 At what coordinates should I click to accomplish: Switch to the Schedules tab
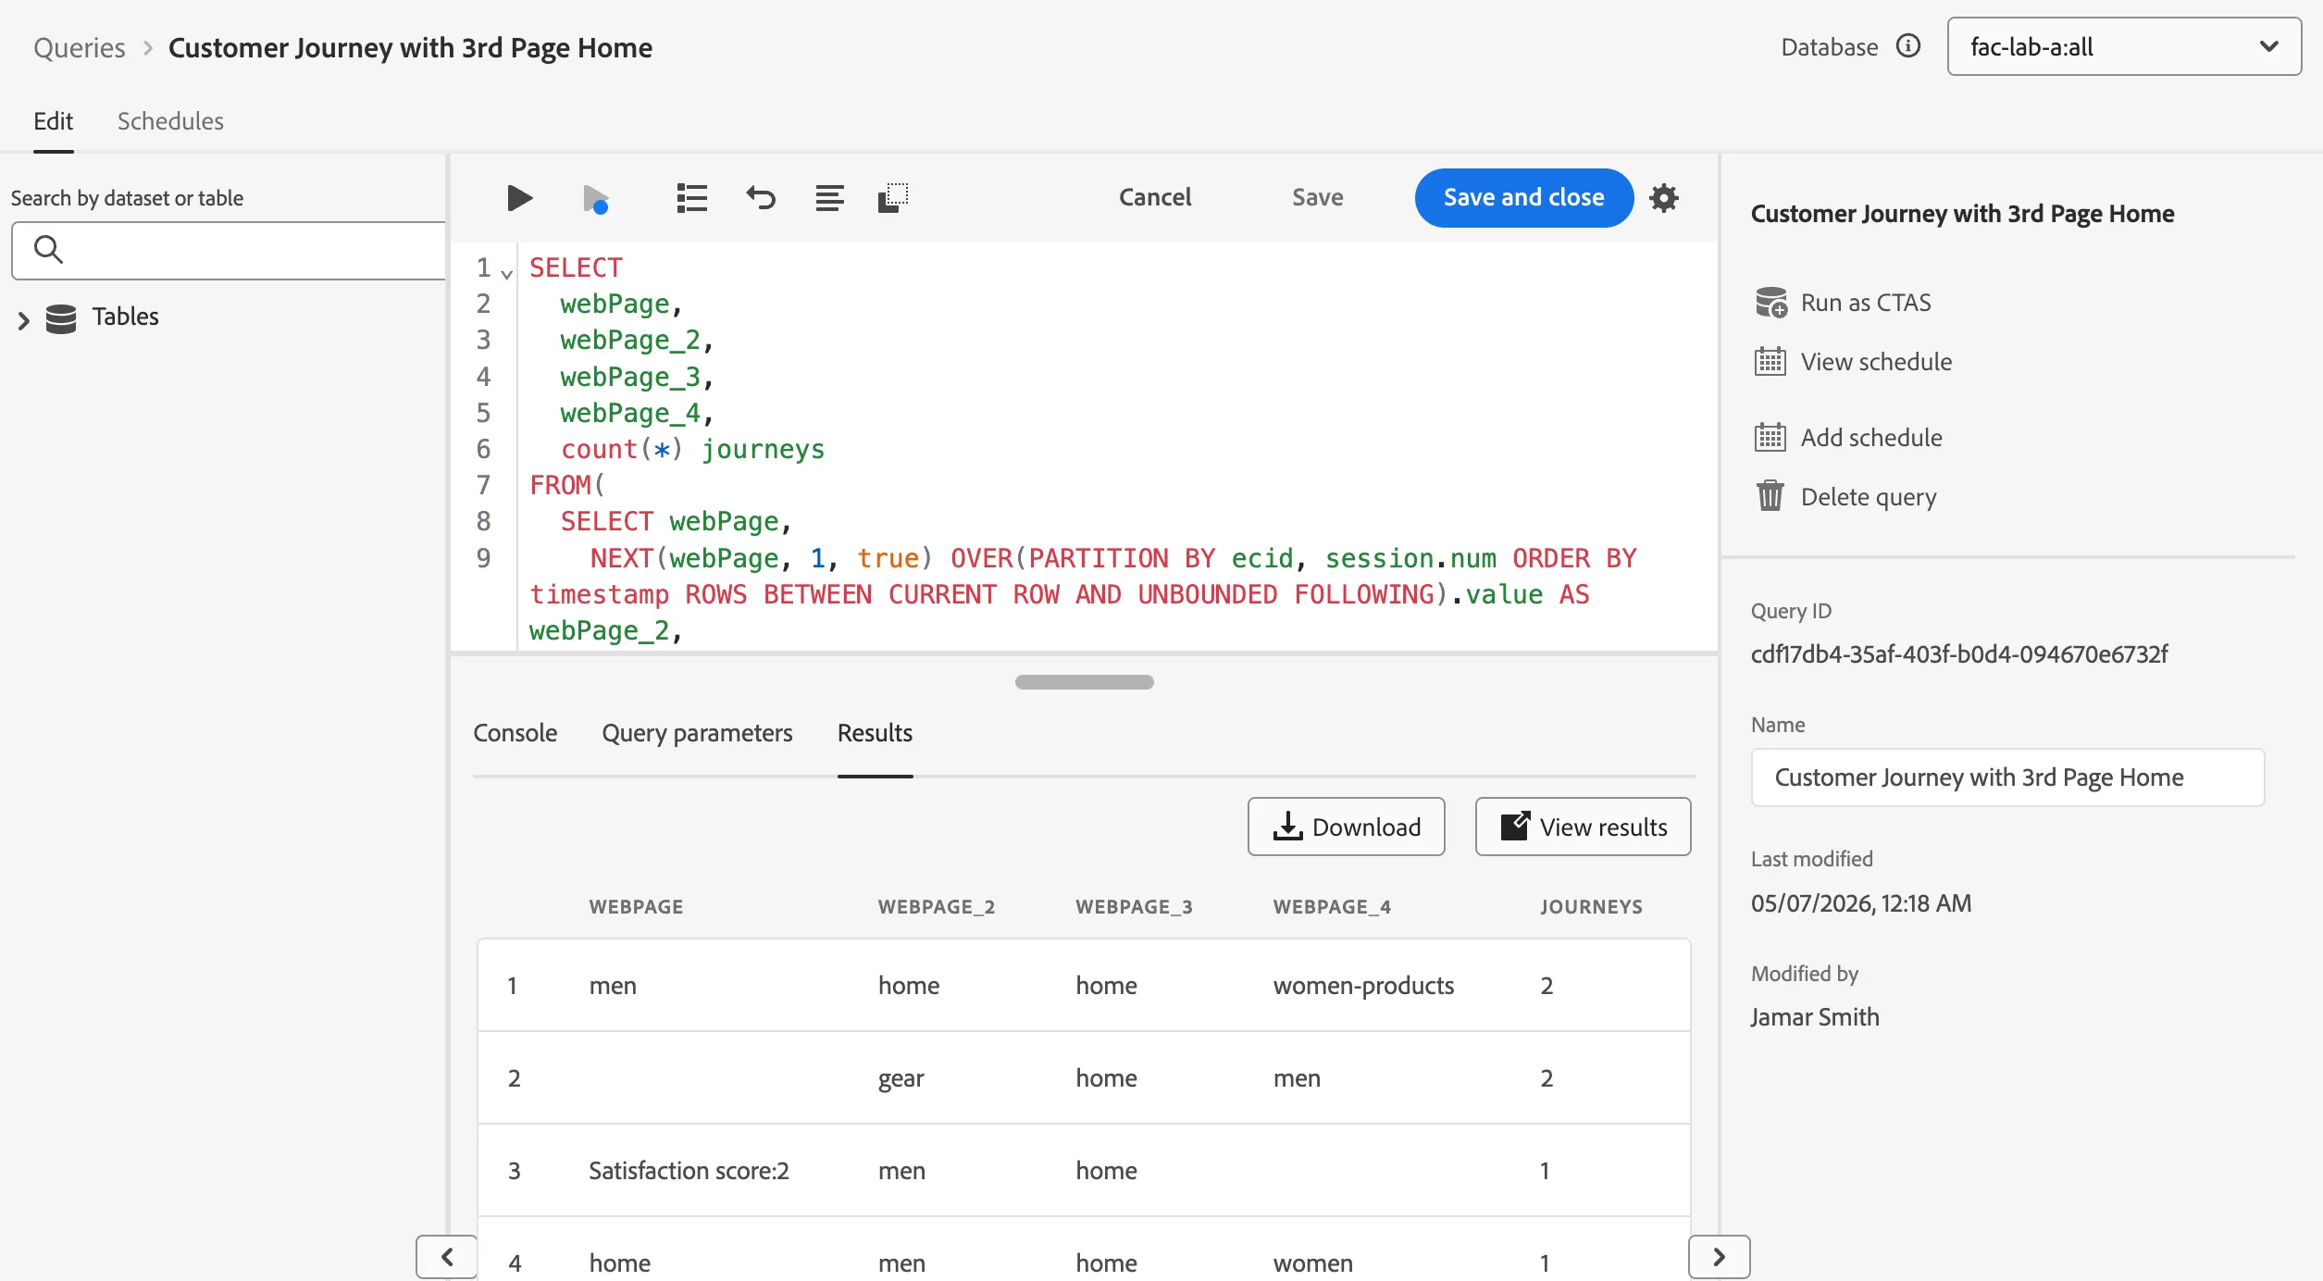click(x=170, y=121)
